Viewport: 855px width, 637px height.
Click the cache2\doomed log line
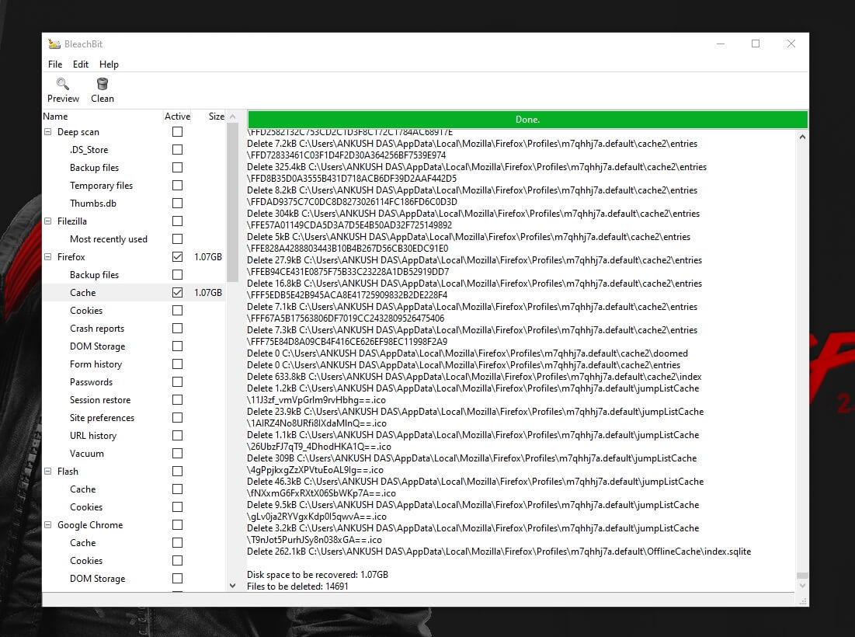click(467, 353)
